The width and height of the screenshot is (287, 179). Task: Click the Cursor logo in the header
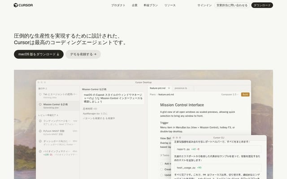(x=23, y=5)
